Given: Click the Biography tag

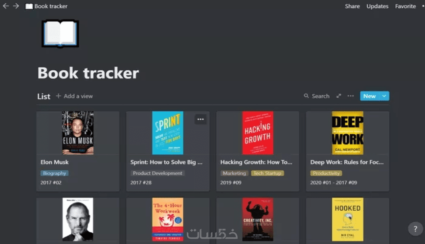Looking at the screenshot, I should [54, 173].
